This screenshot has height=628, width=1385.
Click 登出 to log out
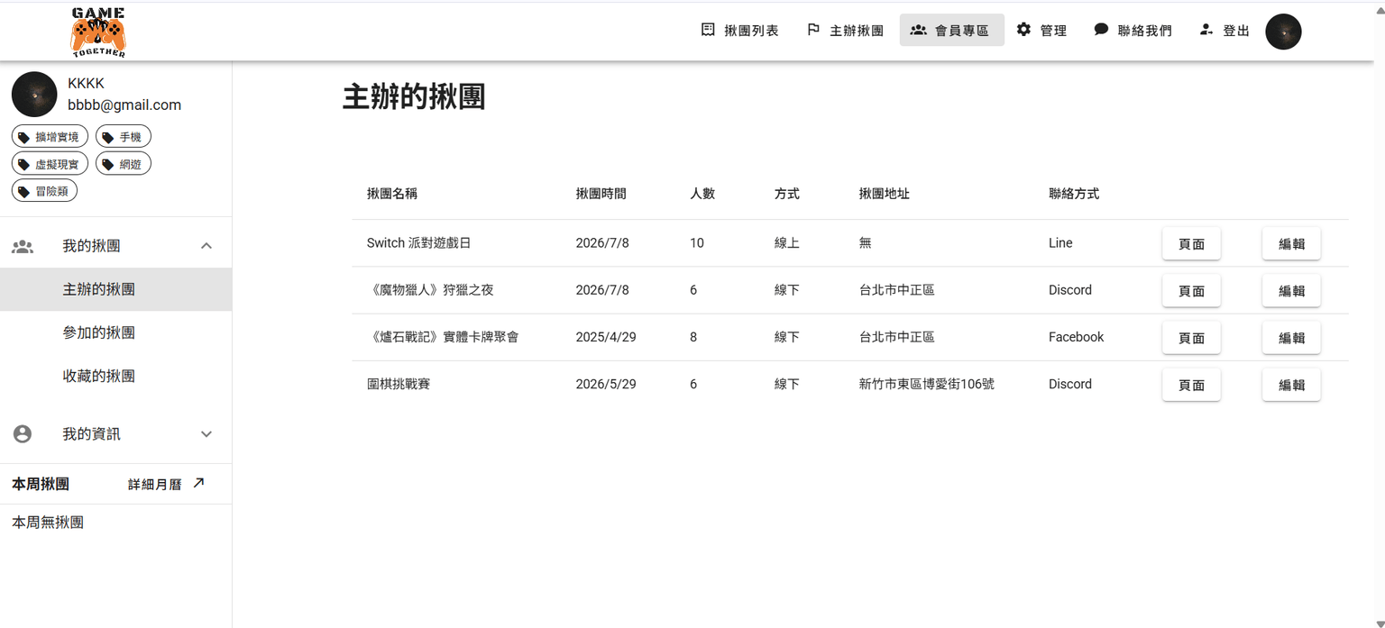pyautogui.click(x=1224, y=30)
